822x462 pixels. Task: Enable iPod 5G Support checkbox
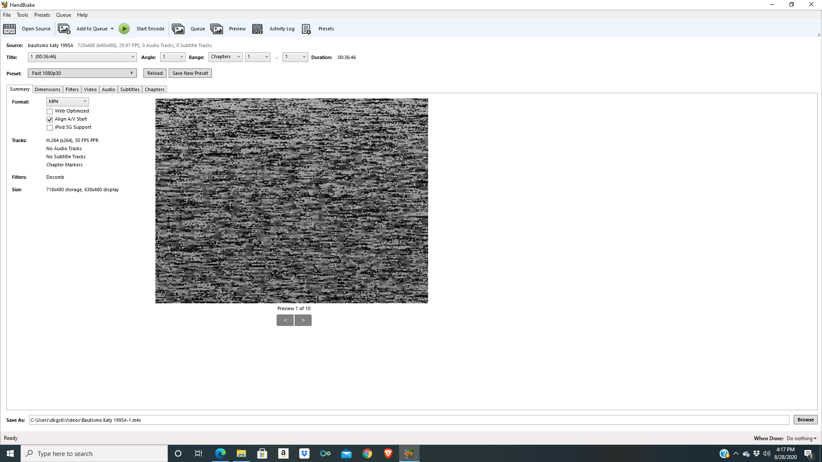tap(50, 127)
